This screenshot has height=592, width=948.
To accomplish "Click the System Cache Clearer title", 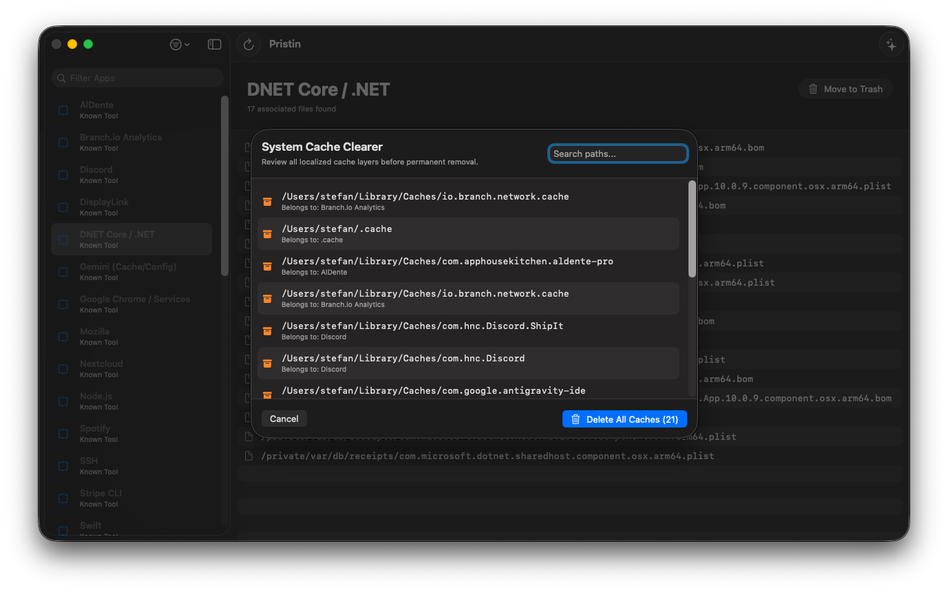I will click(x=322, y=147).
